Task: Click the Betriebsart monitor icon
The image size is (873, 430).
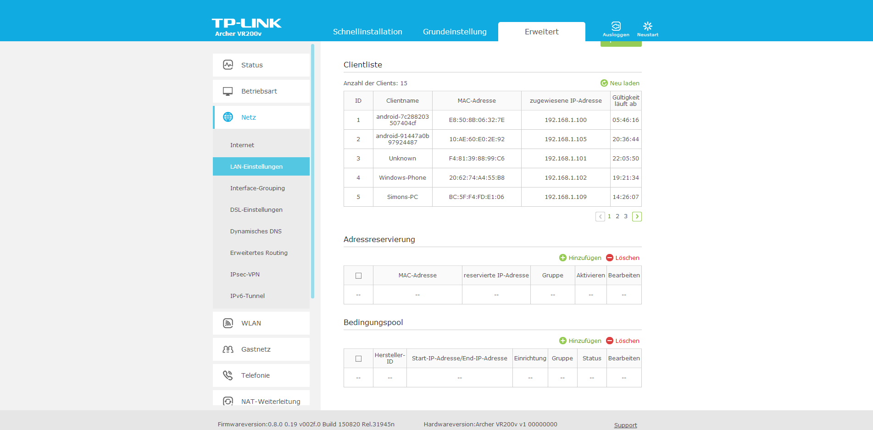Action: (x=228, y=91)
